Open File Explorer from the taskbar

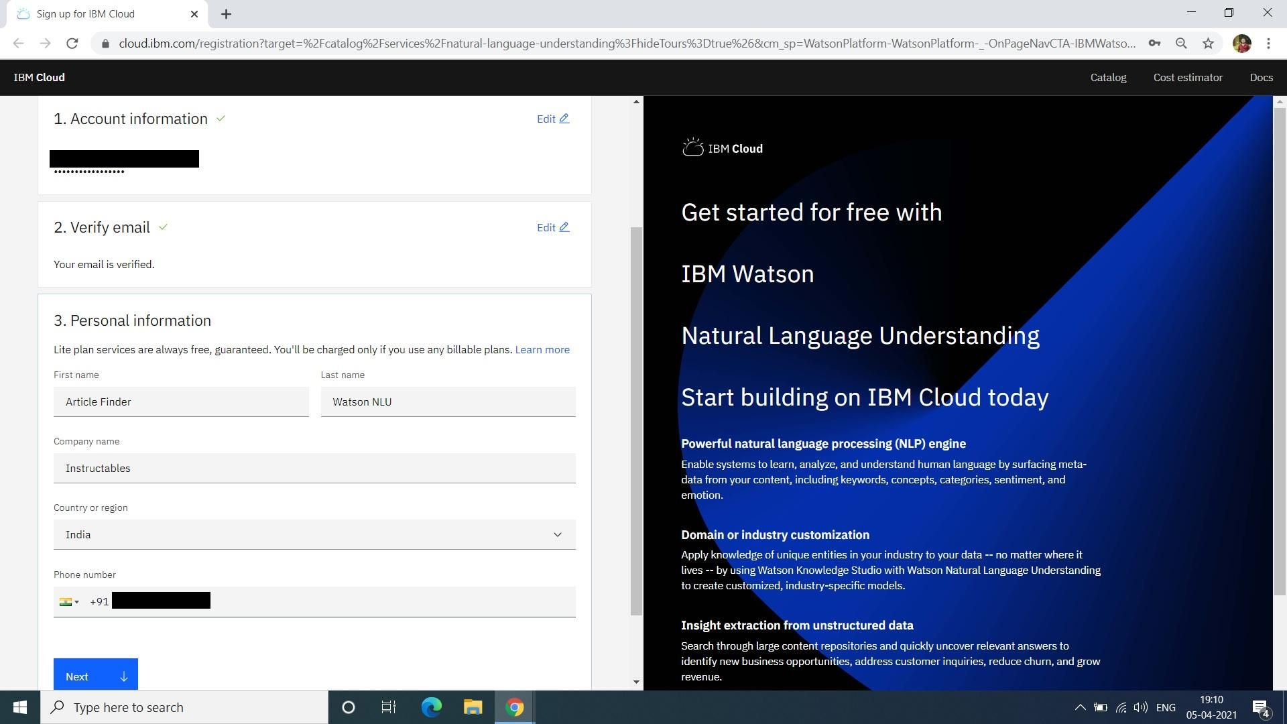coord(473,707)
